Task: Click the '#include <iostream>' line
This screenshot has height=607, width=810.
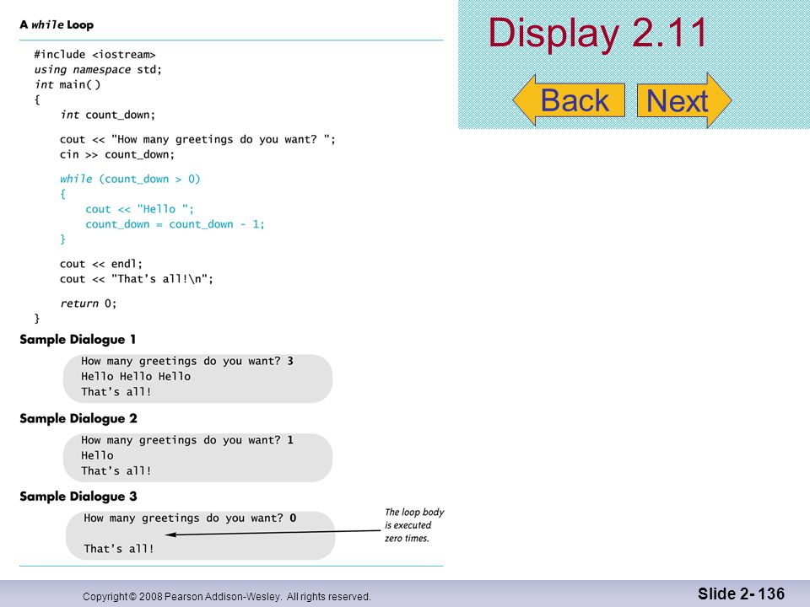Action: click(94, 54)
